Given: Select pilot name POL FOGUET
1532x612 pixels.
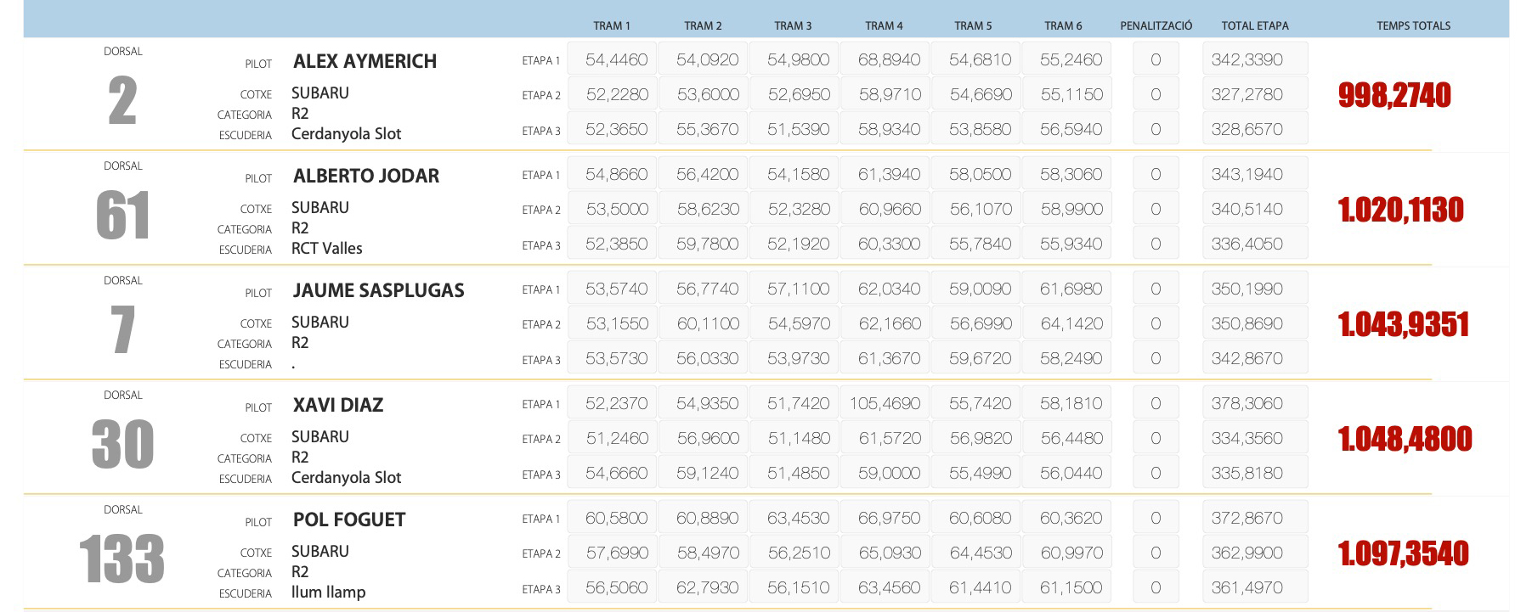Looking at the screenshot, I should 349,519.
